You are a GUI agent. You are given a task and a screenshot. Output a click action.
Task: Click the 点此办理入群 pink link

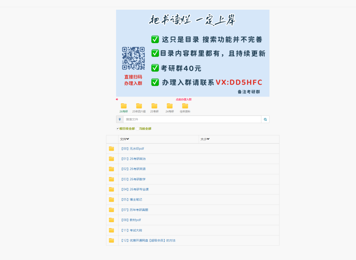[184, 100]
